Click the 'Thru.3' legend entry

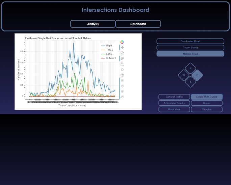point(107,50)
